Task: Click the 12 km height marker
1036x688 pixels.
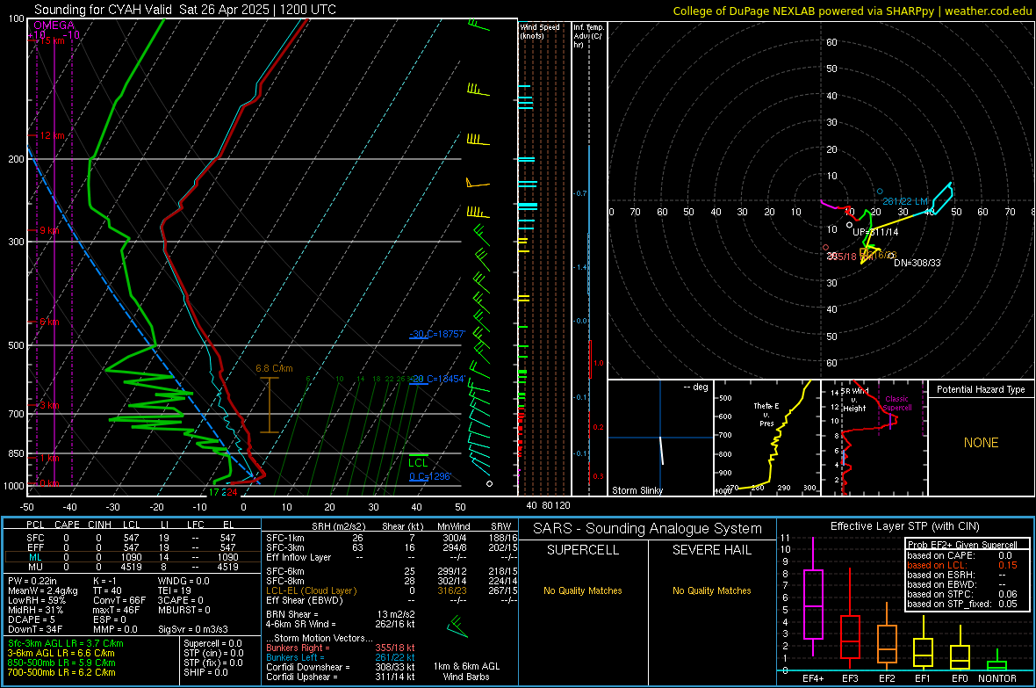Action: click(52, 135)
